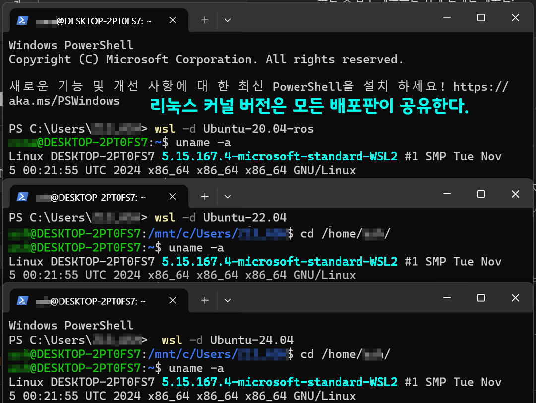Viewport: 536px width, 403px height.
Task: Click the 'Ubuntu-24.04' command argument
Action: (x=251, y=340)
